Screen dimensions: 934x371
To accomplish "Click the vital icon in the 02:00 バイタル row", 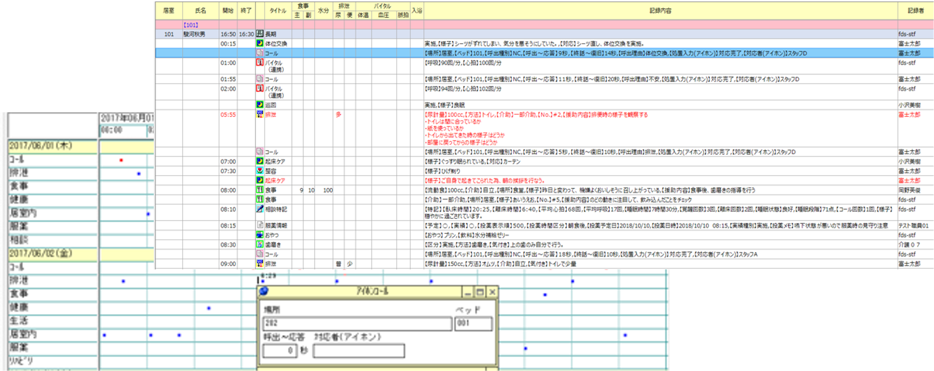I will (x=260, y=88).
